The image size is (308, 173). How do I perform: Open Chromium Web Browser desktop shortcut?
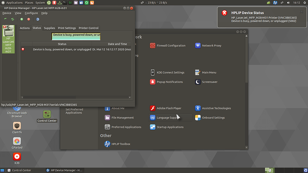tap(17, 112)
